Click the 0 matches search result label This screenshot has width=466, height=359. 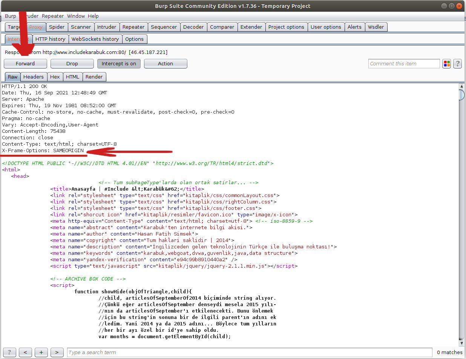tap(449, 352)
